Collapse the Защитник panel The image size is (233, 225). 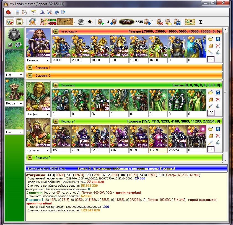[56, 85]
